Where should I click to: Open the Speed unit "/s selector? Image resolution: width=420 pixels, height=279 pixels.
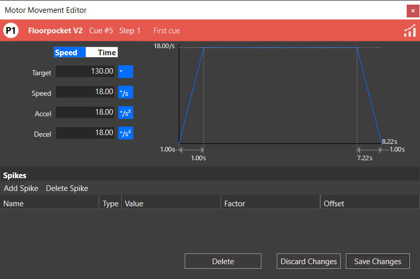125,92
